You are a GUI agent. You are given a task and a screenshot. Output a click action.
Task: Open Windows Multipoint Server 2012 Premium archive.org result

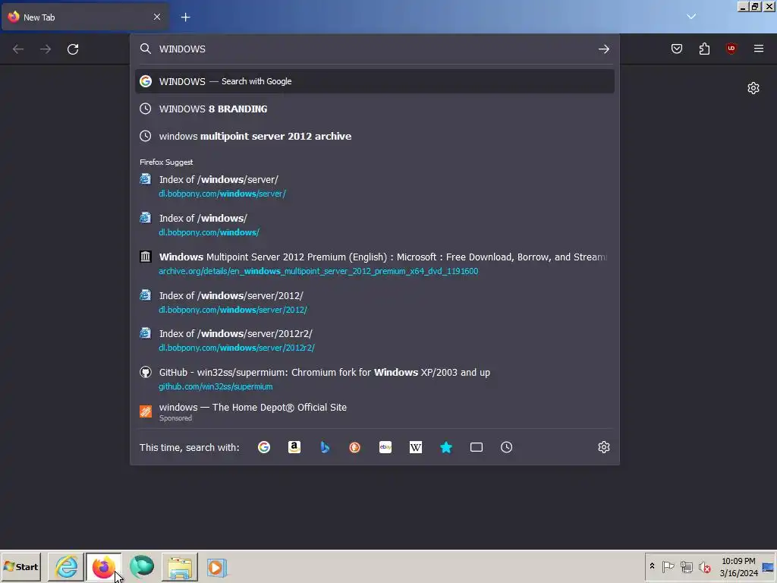click(375, 263)
